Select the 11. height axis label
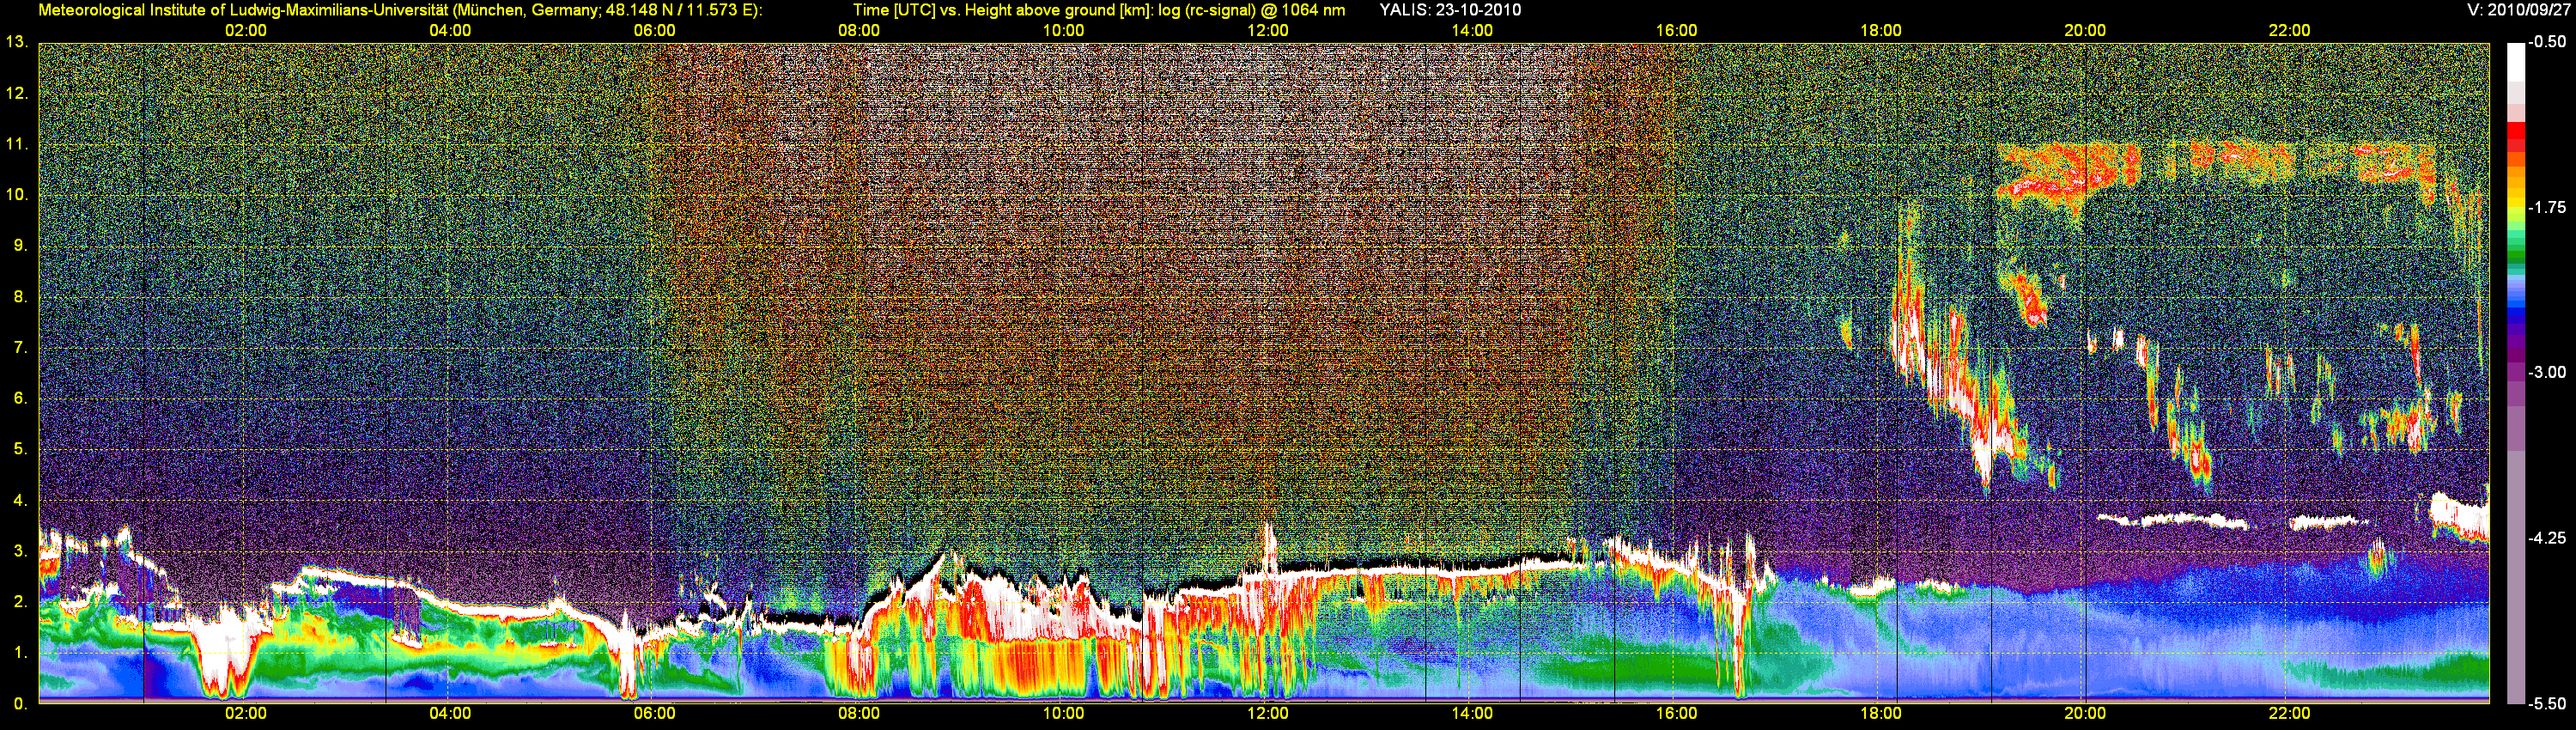This screenshot has height=730, width=2576. pyautogui.click(x=17, y=144)
